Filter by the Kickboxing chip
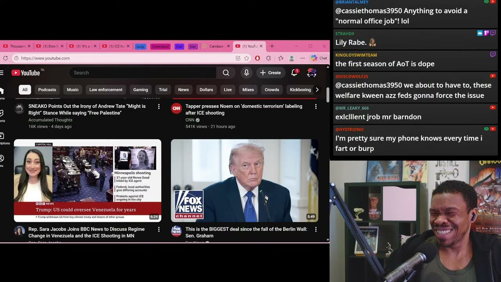This screenshot has width=501, height=282. (300, 90)
